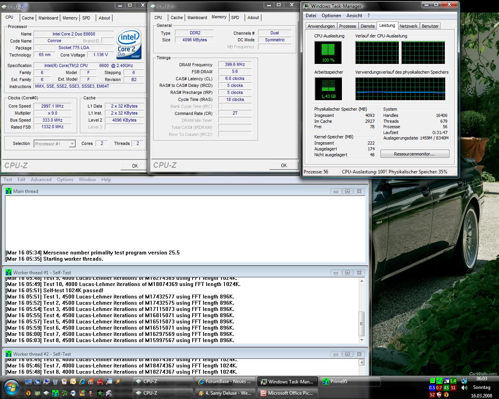Viewport: 499px width, 399px height.
Task: Click the volume speaker tray icon
Action: click(x=464, y=388)
